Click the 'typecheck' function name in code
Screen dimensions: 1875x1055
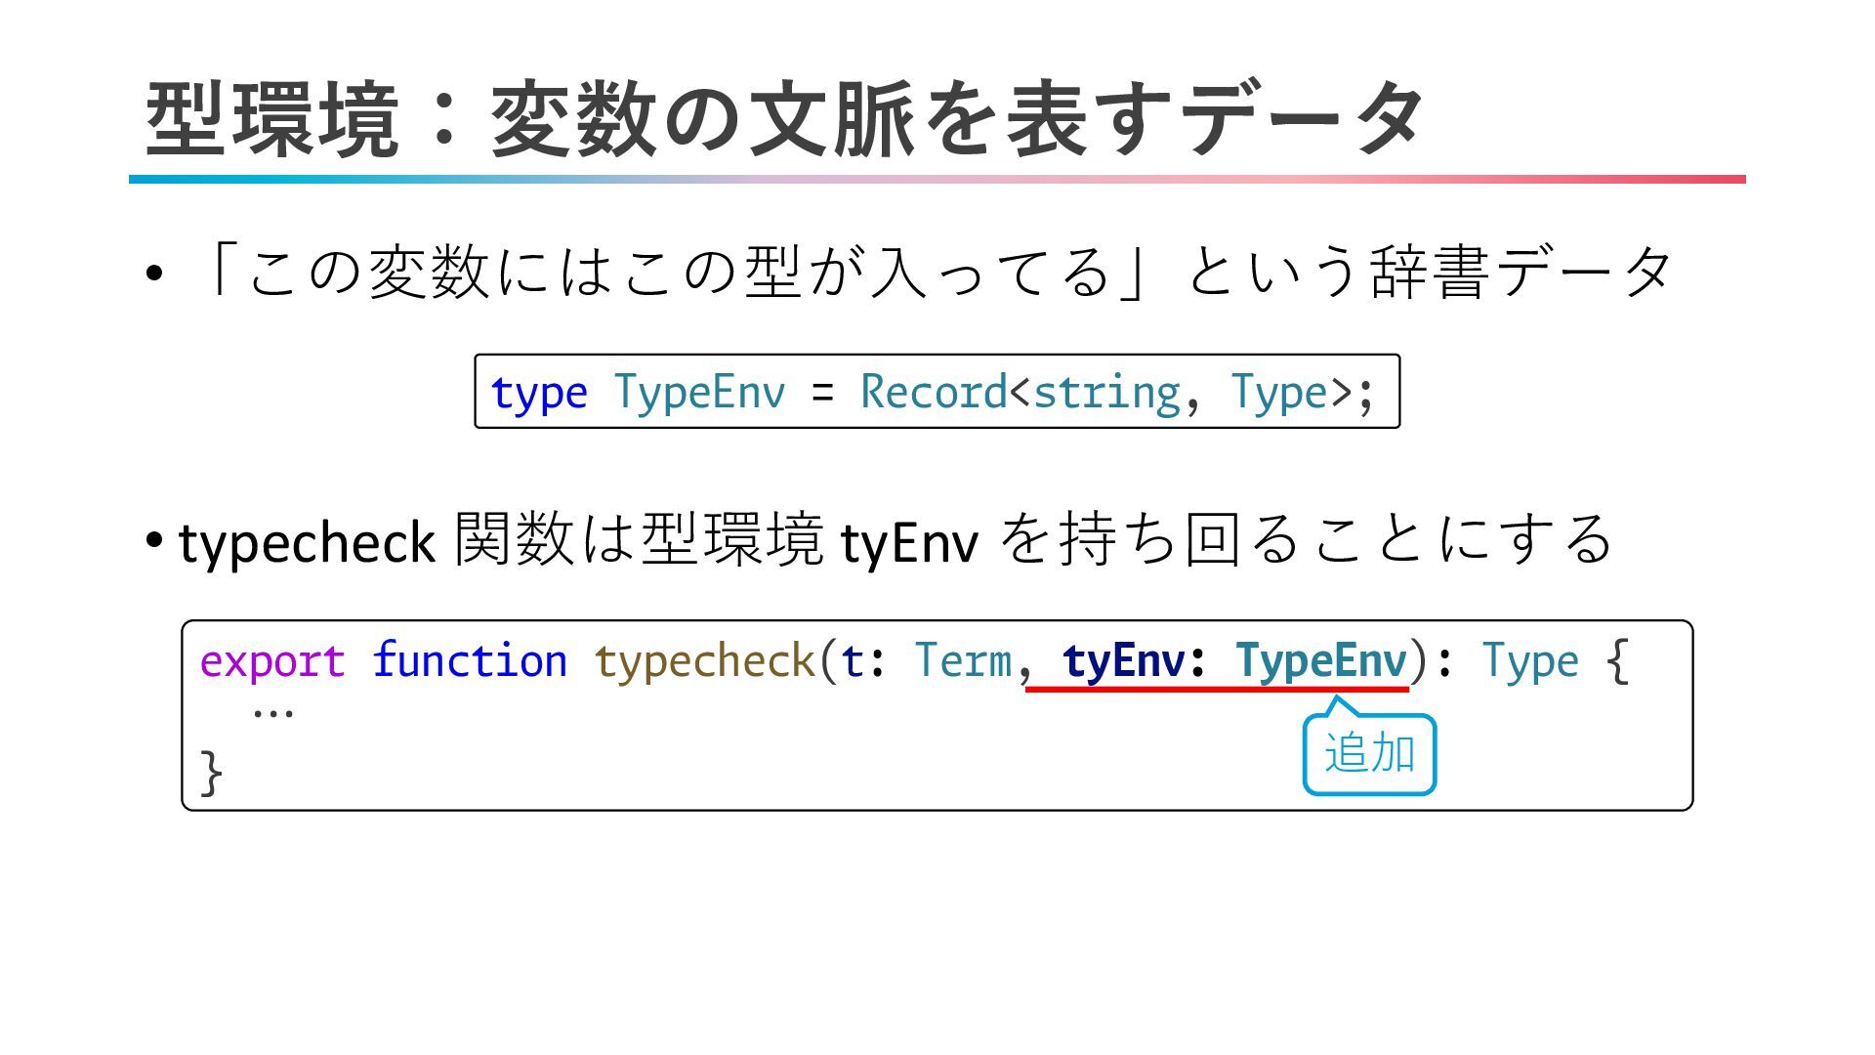click(x=704, y=662)
